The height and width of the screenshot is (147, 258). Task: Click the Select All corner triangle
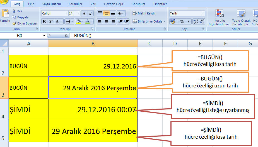(4, 43)
